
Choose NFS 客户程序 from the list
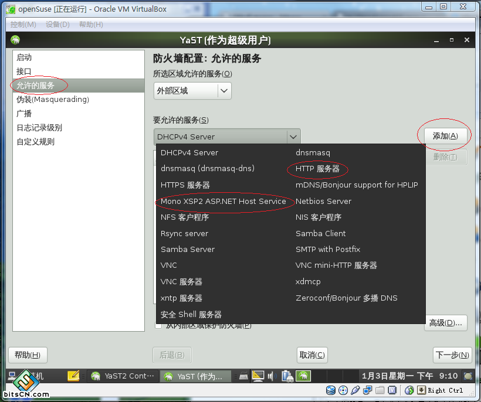(x=185, y=217)
